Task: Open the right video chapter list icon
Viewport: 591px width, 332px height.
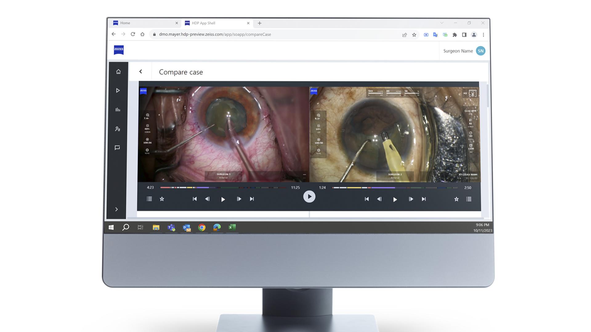Action: tap(469, 199)
